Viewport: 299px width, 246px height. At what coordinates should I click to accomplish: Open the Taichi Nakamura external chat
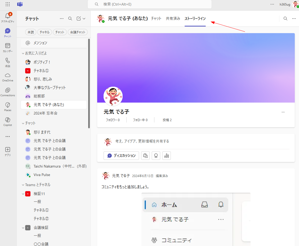[x=54, y=166]
